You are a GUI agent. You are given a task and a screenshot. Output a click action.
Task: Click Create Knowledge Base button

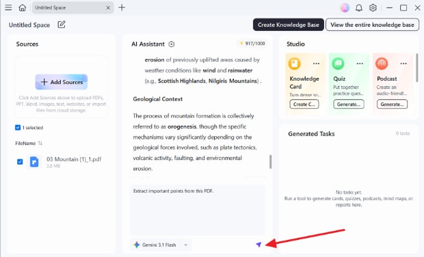pos(289,25)
